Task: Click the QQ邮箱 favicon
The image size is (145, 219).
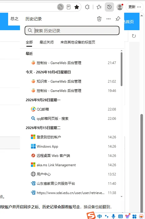Action: 33,109
